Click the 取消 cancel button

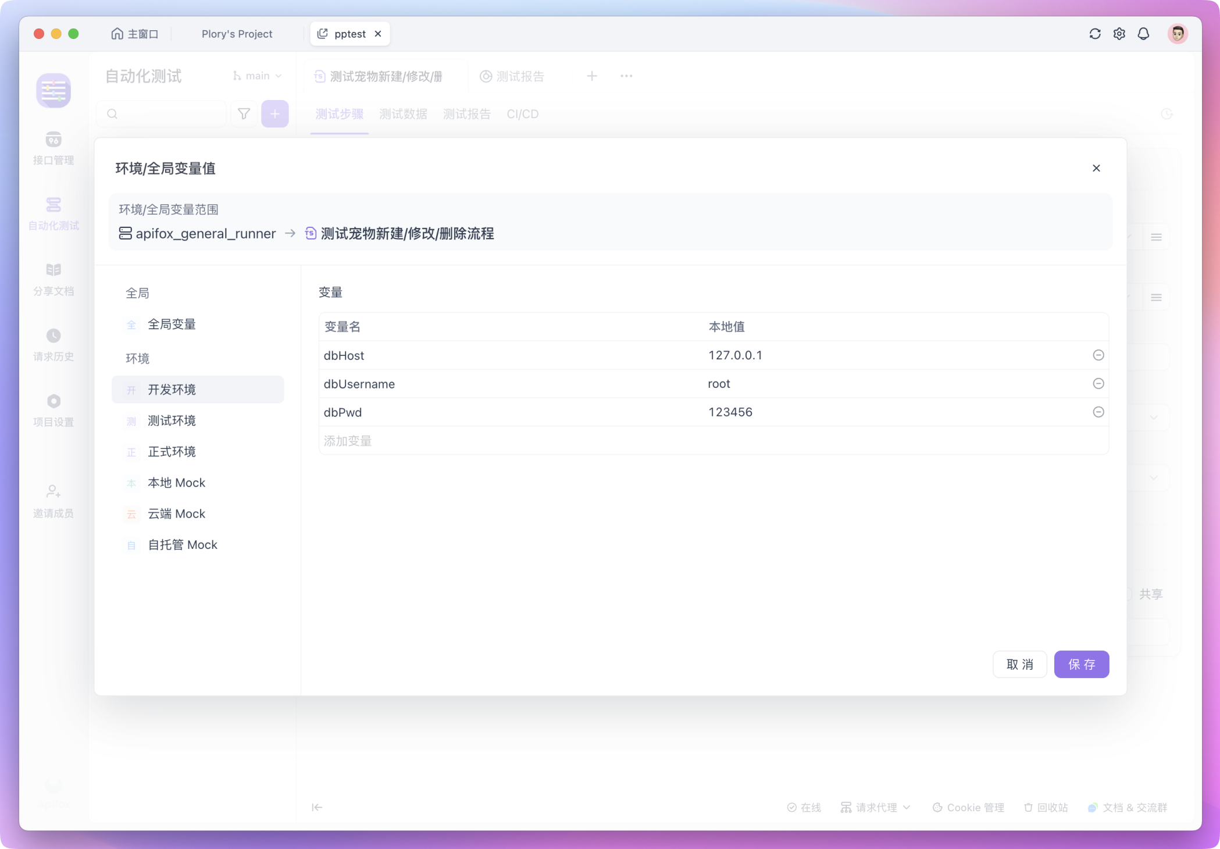1020,665
